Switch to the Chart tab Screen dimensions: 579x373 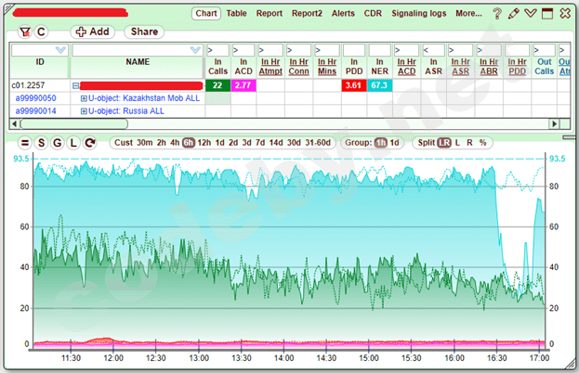point(206,14)
